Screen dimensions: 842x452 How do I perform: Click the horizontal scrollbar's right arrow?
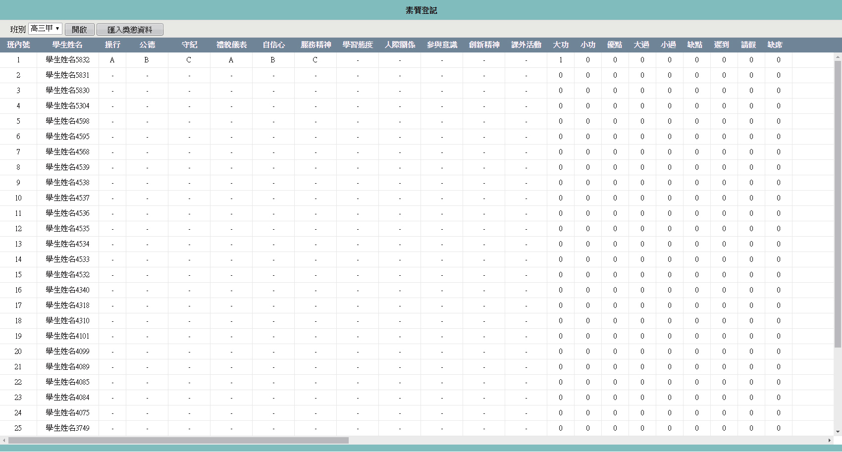(x=830, y=440)
